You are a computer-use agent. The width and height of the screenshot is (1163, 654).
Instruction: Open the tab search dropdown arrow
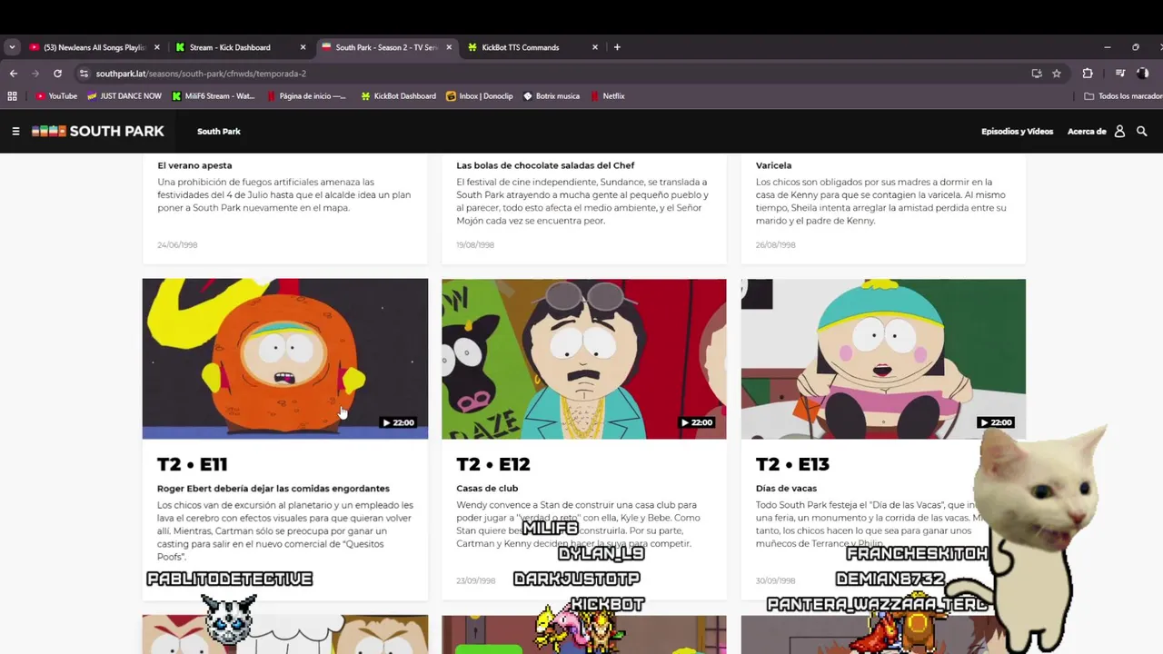pos(12,47)
